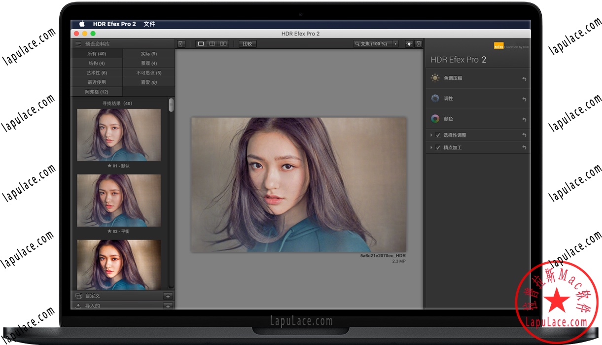Click the export icon at top right
Screen dimensions: 602x345
418,43
